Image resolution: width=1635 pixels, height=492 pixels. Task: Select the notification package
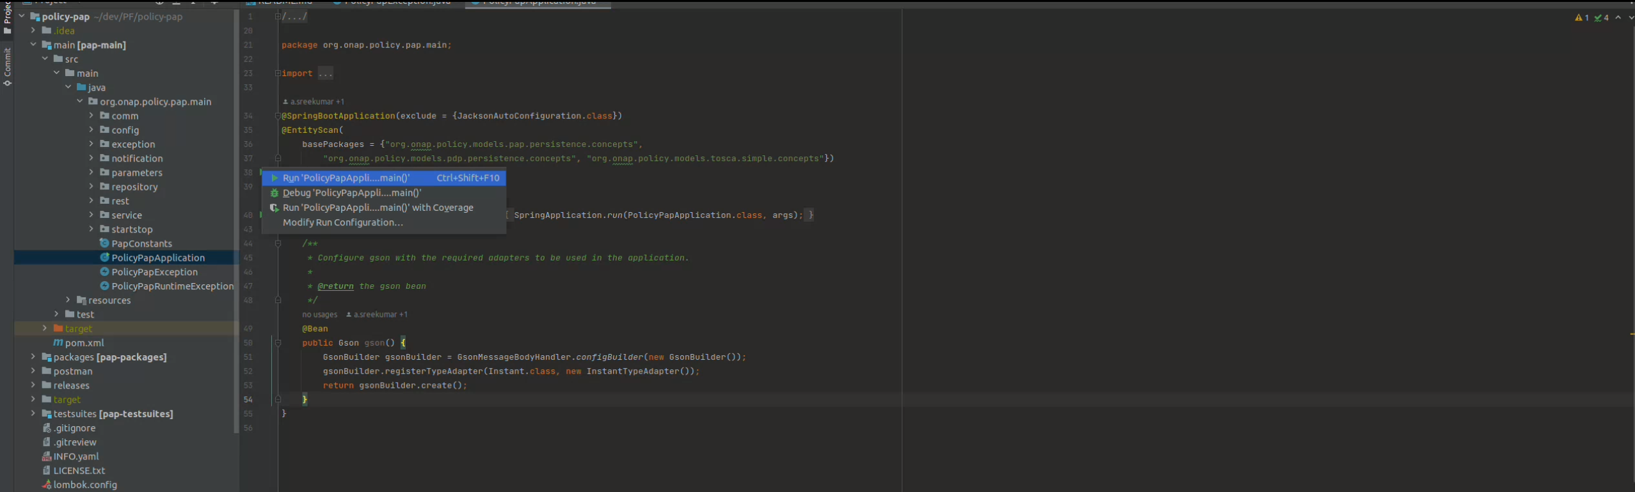coord(137,158)
